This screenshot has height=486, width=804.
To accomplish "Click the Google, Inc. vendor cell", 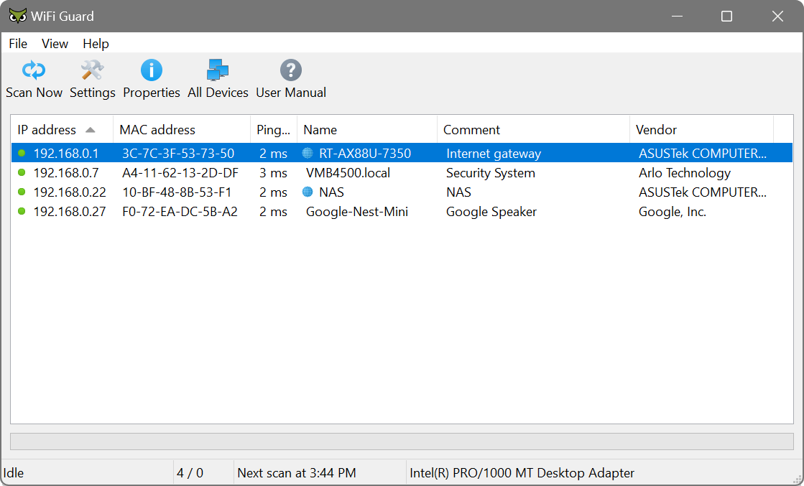I will pos(673,212).
